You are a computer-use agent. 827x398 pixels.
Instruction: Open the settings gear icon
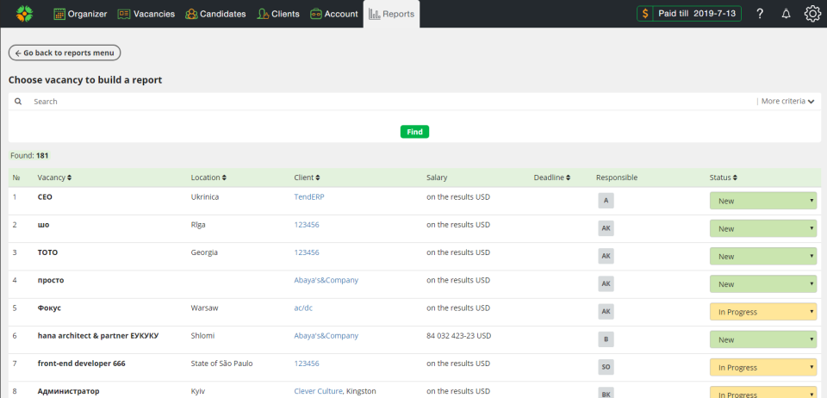812,14
